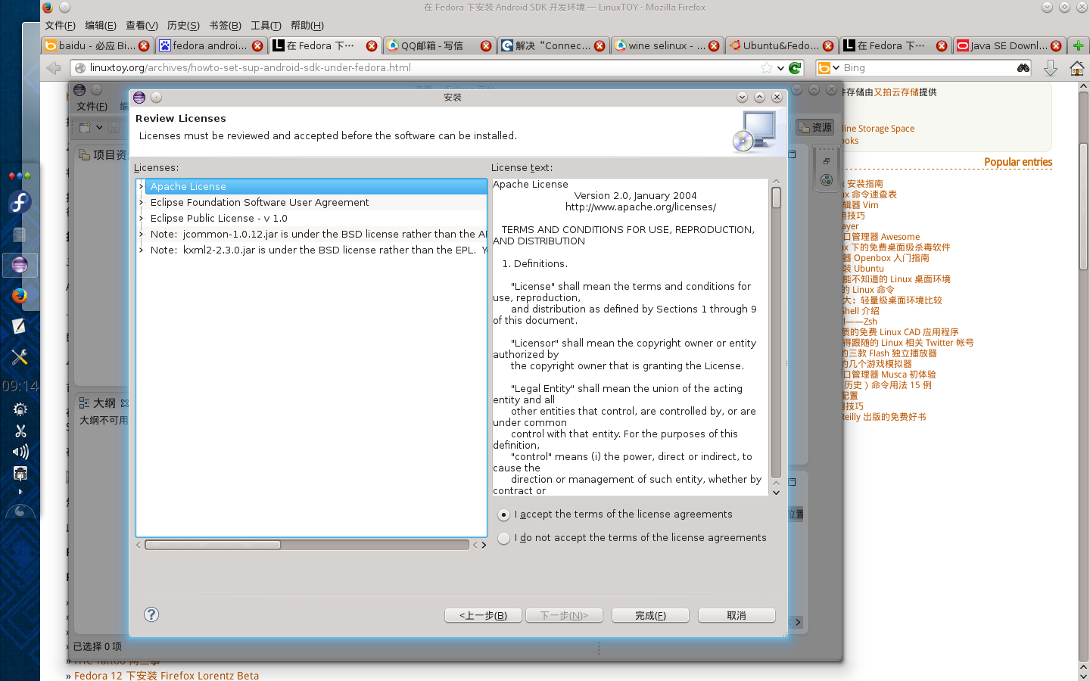Viewport: 1090px width, 681px height.
Task: Open the wrench and screwdriver tools icon
Action: [20, 357]
